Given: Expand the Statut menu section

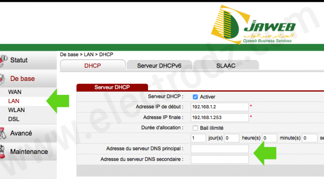Looking at the screenshot, I should coord(28,60).
